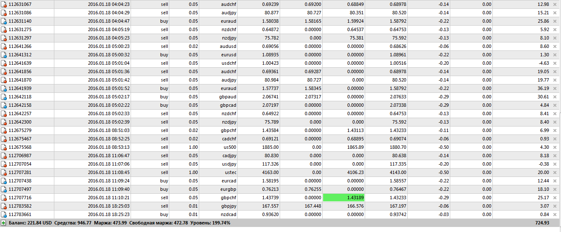Screen dimensions: 561x232
Task: Click the order icon for ticket 112707281
Action: (4, 172)
